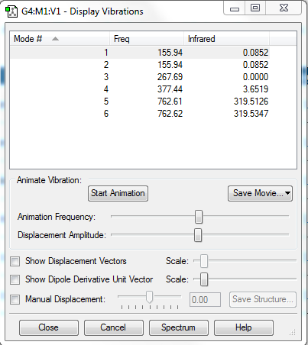Image resolution: width=308 pixels, height=345 pixels.
Task: Click frequency value 762.61
Action: coord(170,102)
